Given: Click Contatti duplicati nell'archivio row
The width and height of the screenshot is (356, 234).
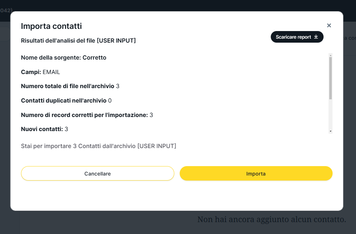Looking at the screenshot, I should point(66,100).
